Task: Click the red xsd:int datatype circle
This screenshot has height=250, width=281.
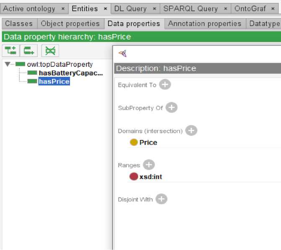Action: (134, 177)
